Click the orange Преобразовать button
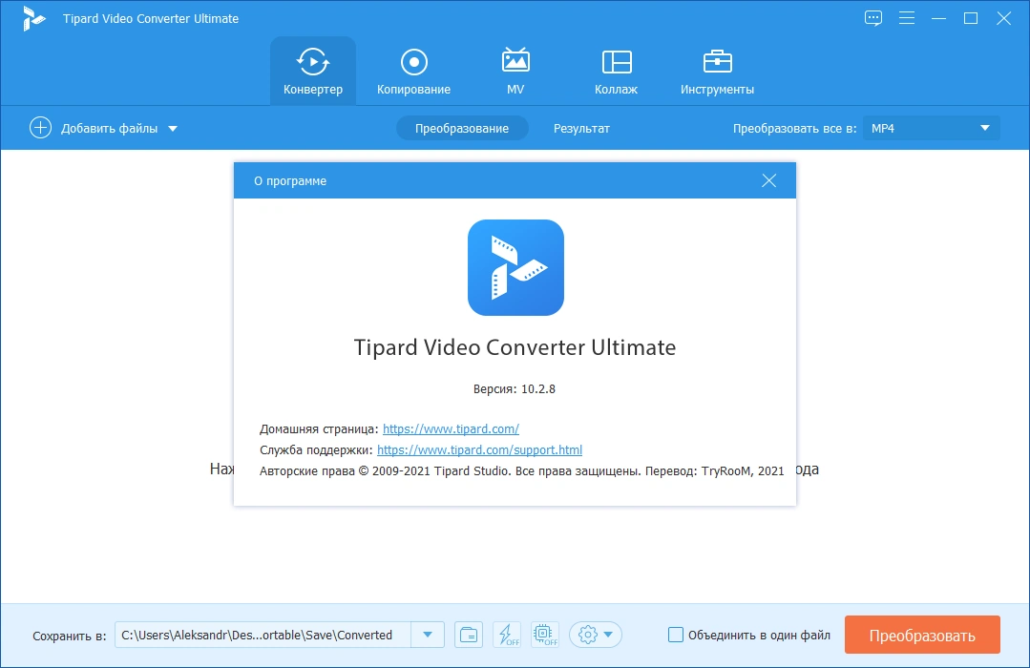This screenshot has width=1030, height=668. pyautogui.click(x=922, y=635)
